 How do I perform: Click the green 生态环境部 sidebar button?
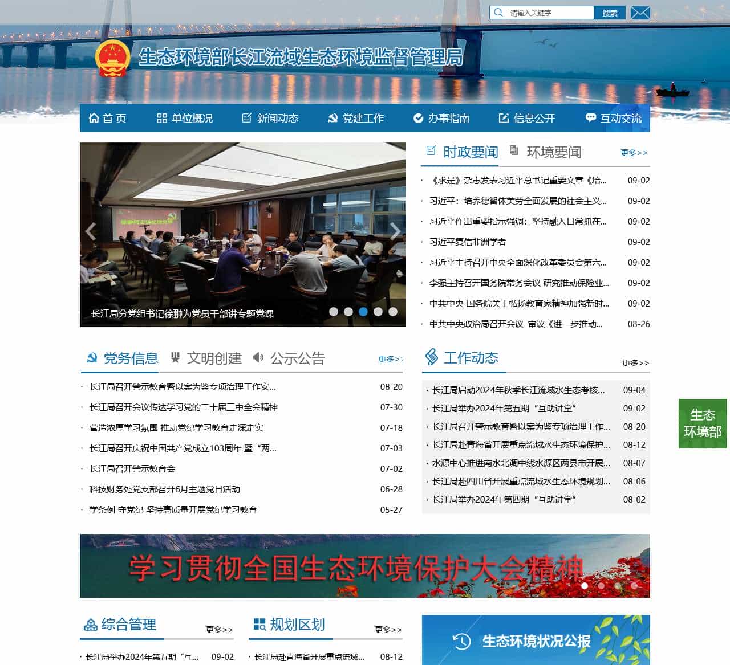[703, 423]
